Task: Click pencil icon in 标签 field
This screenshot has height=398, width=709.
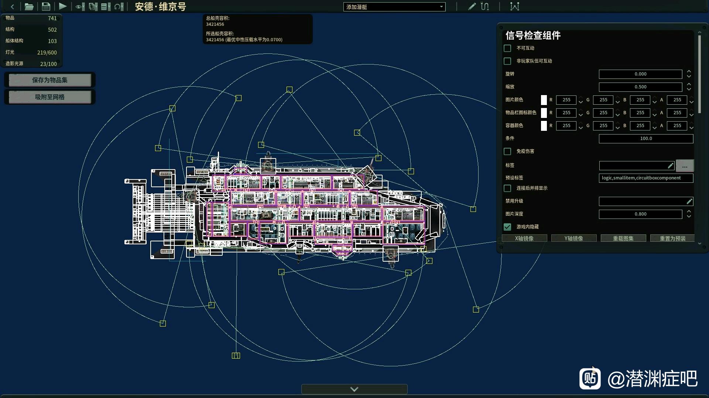Action: coord(671,166)
